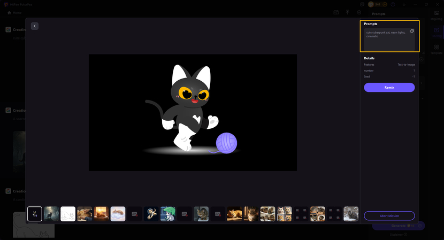Open the sitting tabby cat thumbnail

point(201,214)
